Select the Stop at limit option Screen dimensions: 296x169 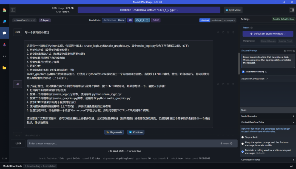[x=243, y=137]
